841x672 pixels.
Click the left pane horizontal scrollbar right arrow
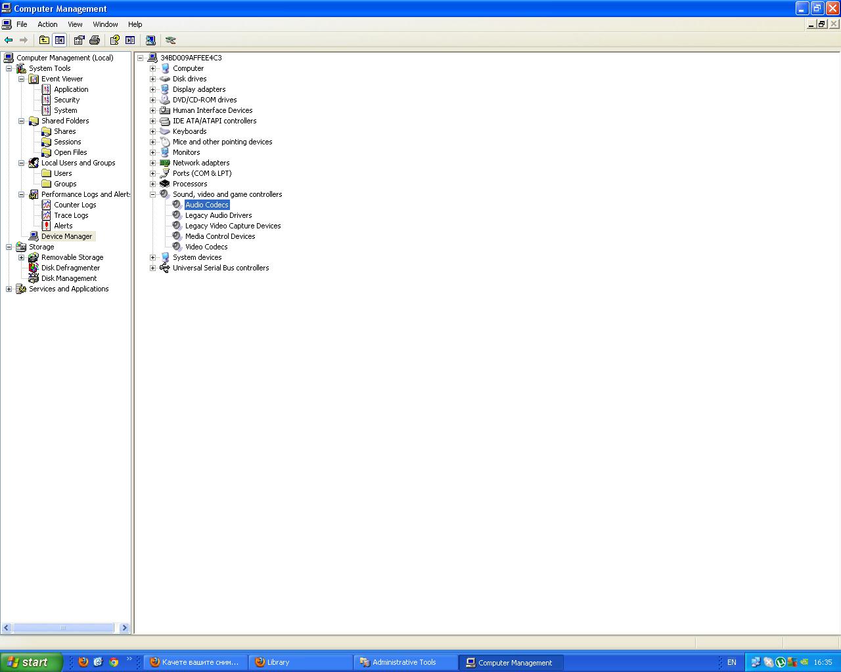(124, 627)
